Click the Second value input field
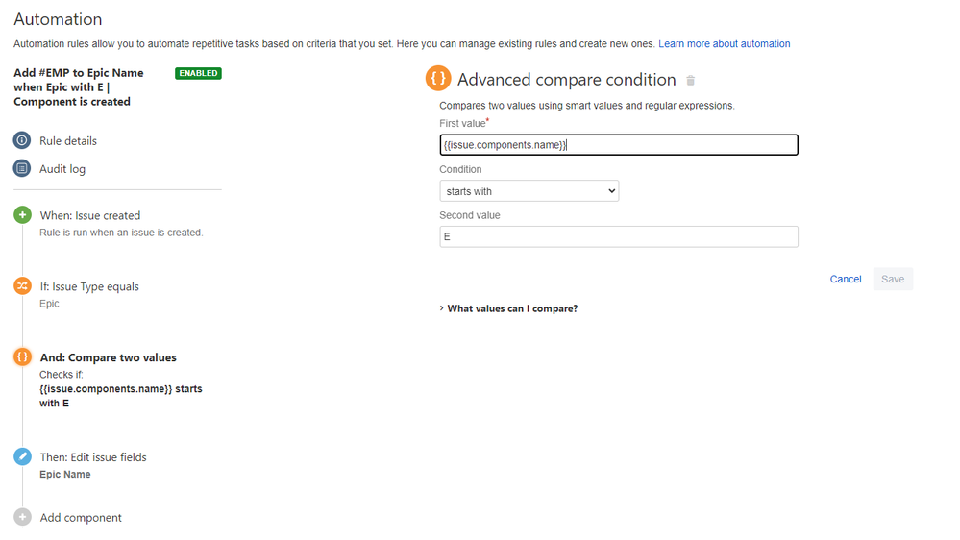960x540 pixels. click(618, 236)
